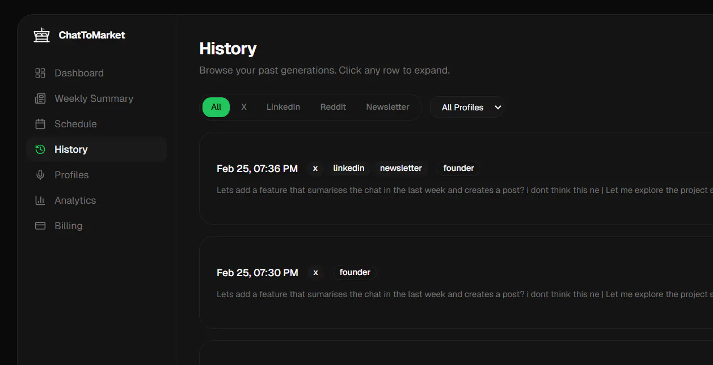713x365 pixels.
Task: Click the preview text under 07:30 PM entry
Action: (x=465, y=294)
